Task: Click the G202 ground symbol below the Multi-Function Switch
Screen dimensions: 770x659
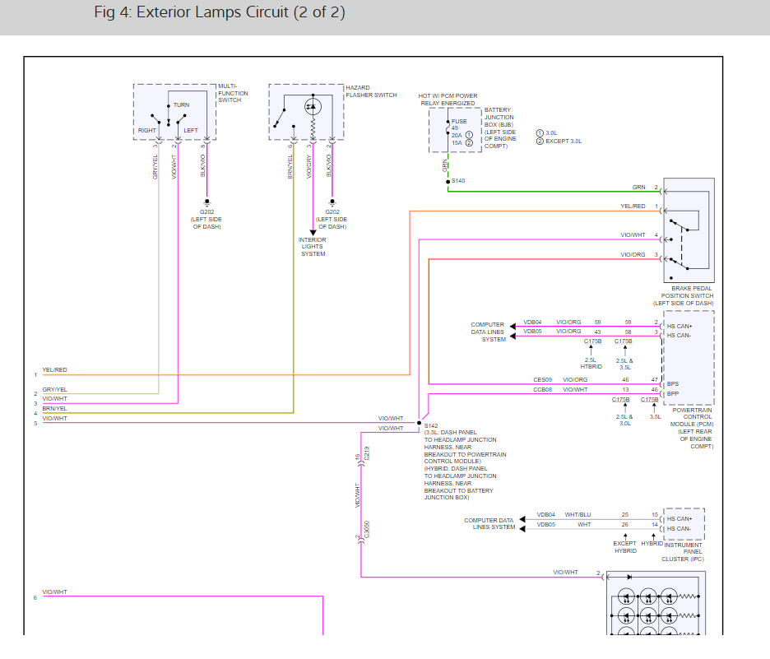Action: pyautogui.click(x=206, y=202)
